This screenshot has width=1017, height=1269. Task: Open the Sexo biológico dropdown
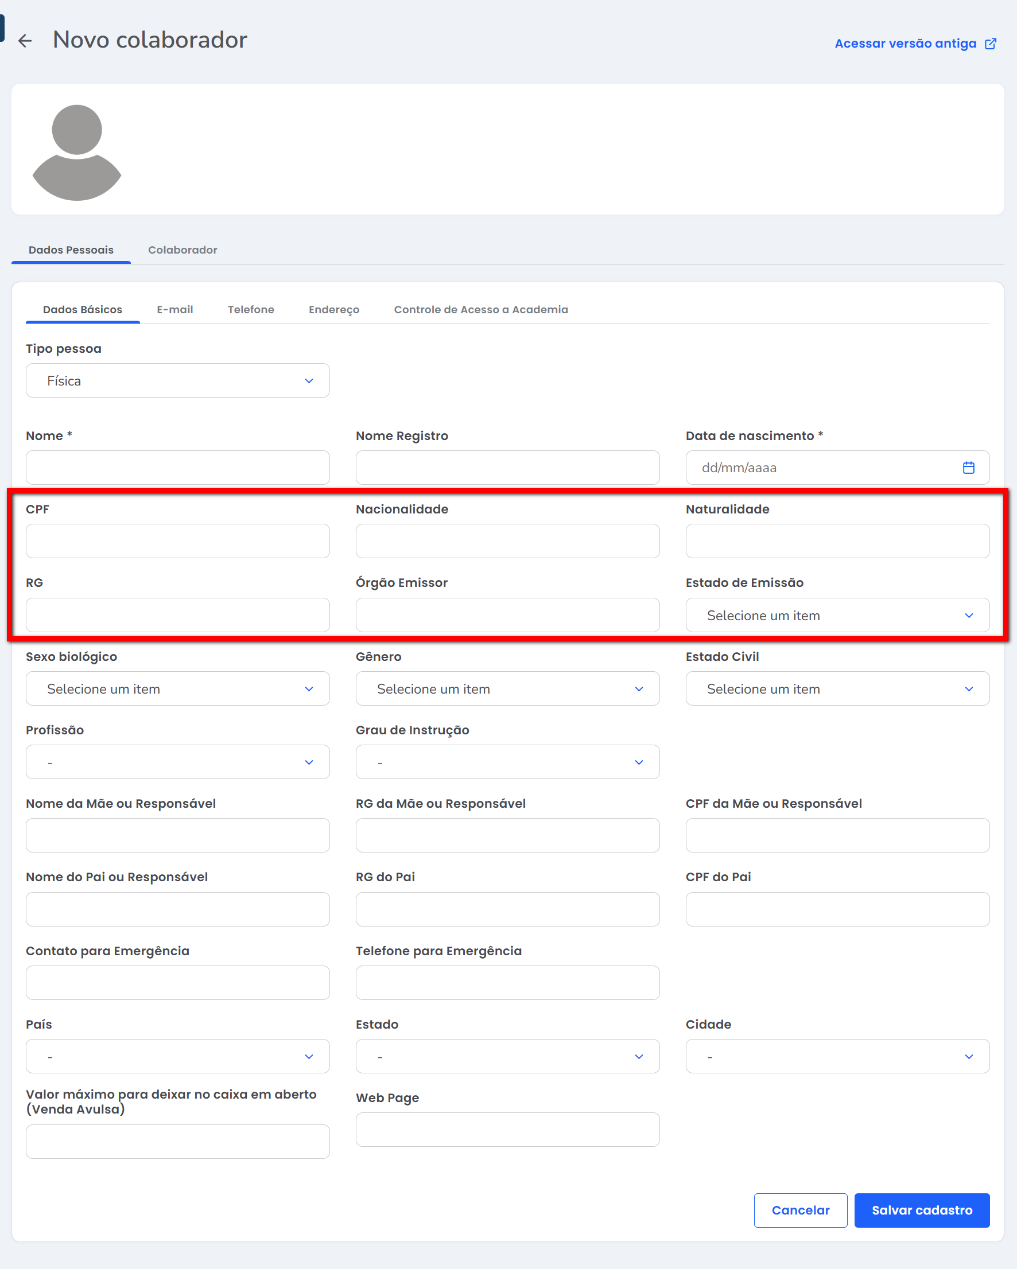pyautogui.click(x=177, y=688)
